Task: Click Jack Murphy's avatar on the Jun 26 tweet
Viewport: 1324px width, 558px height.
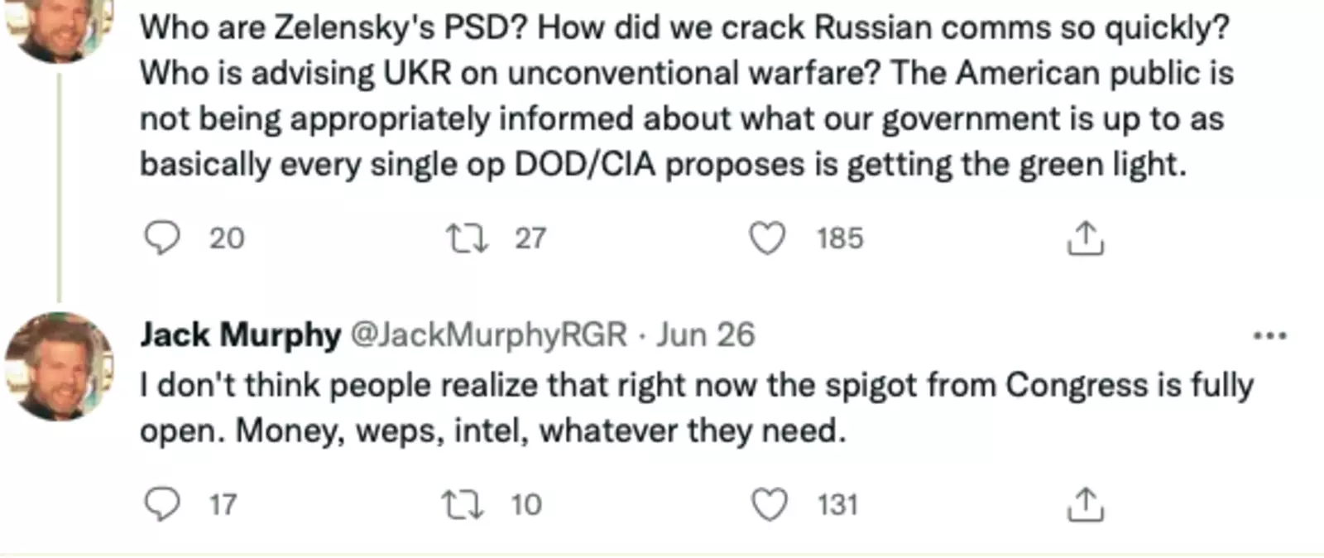Action: [x=59, y=366]
